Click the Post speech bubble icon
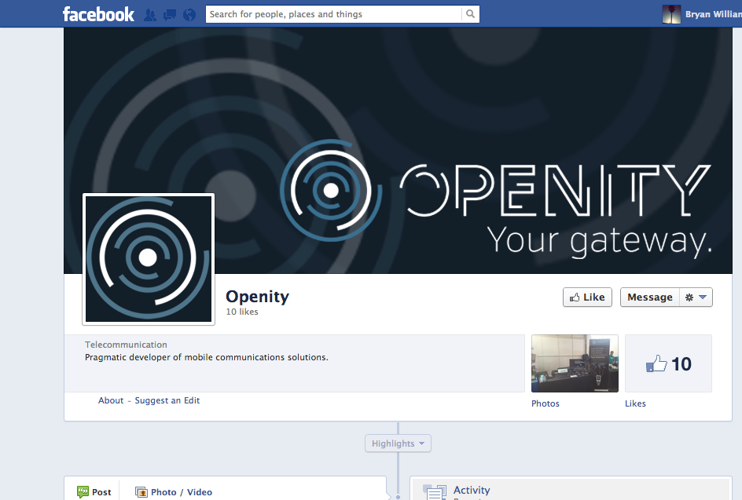This screenshot has width=742, height=500. coord(83,492)
